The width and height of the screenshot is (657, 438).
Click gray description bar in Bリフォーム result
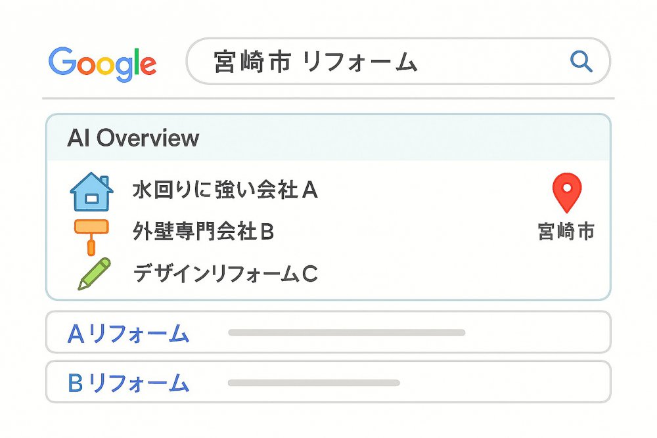(314, 382)
